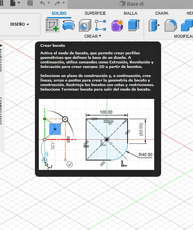Open the MODIFICAR panel menu
This screenshot has width=193, height=230.
click(184, 36)
